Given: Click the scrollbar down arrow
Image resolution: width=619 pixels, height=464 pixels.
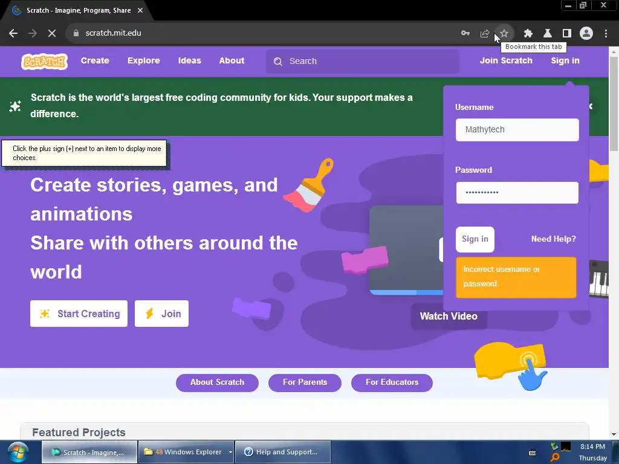Looking at the screenshot, I should [x=614, y=434].
